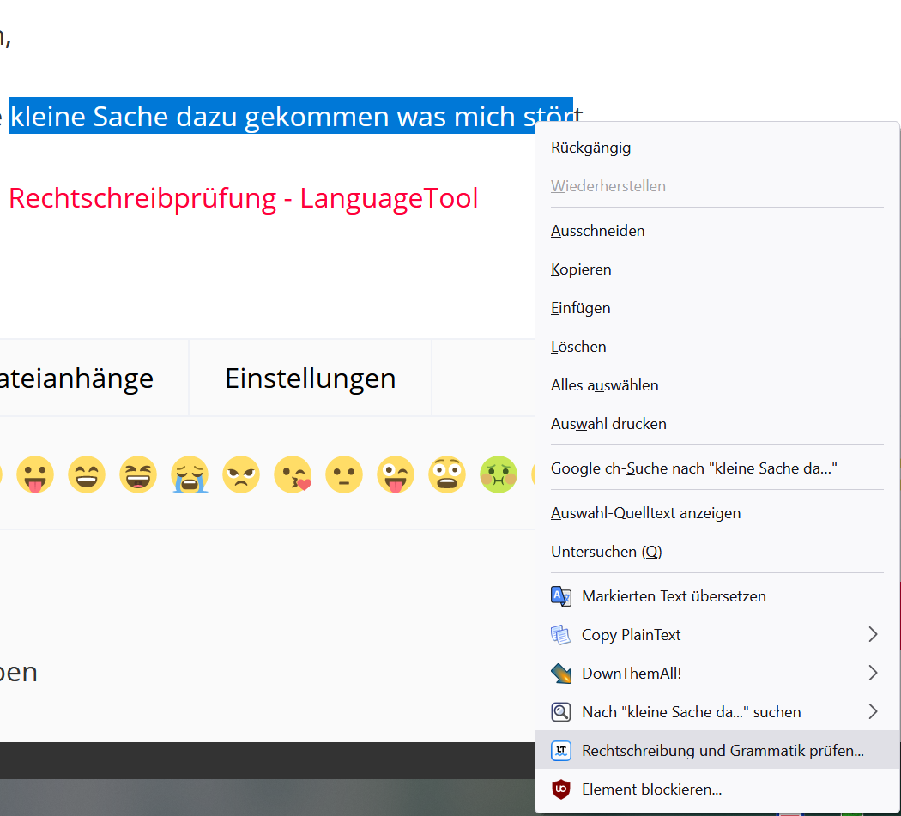This screenshot has width=901, height=816.
Task: Expand the DownThemAll! submenu arrow
Action: [873, 673]
